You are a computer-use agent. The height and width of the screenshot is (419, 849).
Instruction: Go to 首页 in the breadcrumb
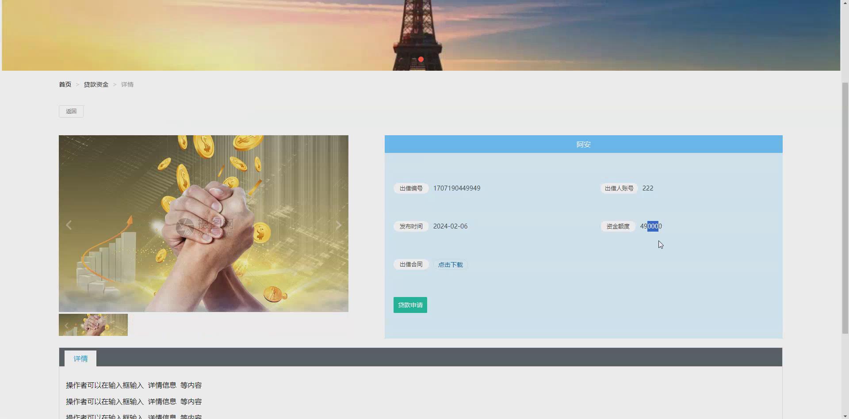click(65, 84)
